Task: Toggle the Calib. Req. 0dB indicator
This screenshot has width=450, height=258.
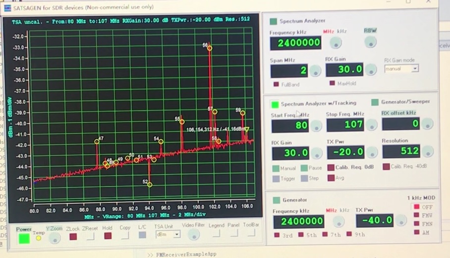Action: pos(331,168)
